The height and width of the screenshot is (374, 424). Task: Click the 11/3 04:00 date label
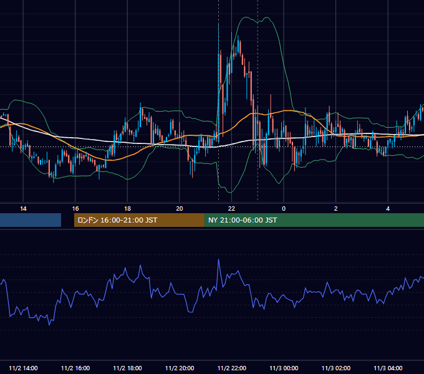tap(388, 368)
